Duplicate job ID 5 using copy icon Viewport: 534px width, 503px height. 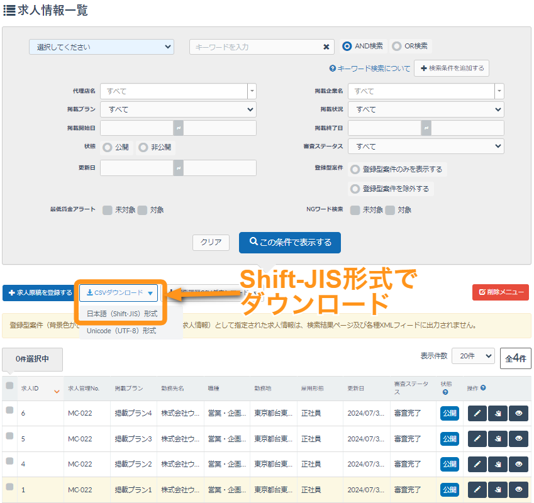tap(498, 439)
